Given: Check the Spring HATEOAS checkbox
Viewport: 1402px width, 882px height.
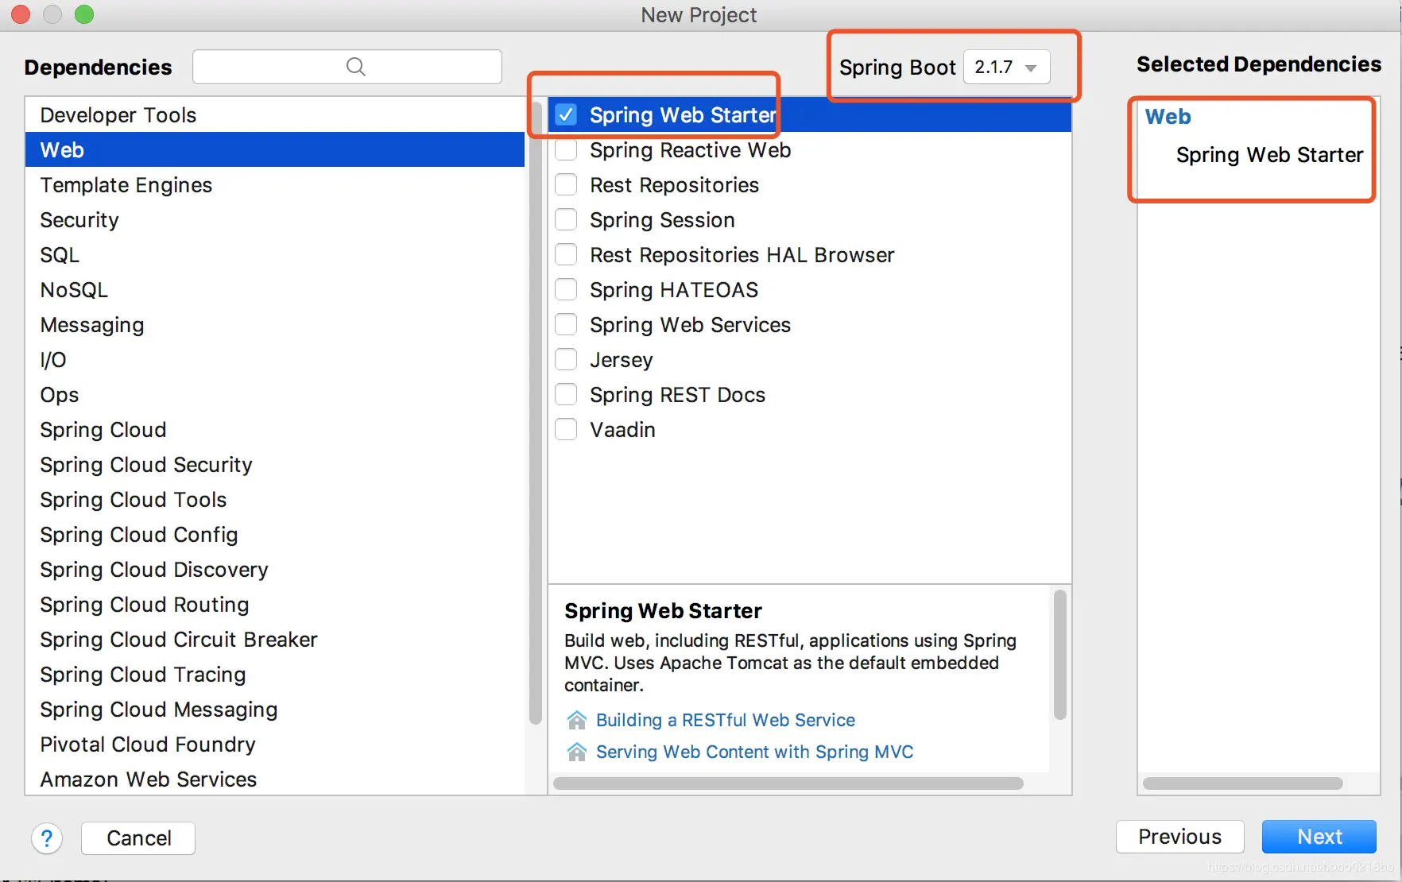Looking at the screenshot, I should click(x=566, y=290).
